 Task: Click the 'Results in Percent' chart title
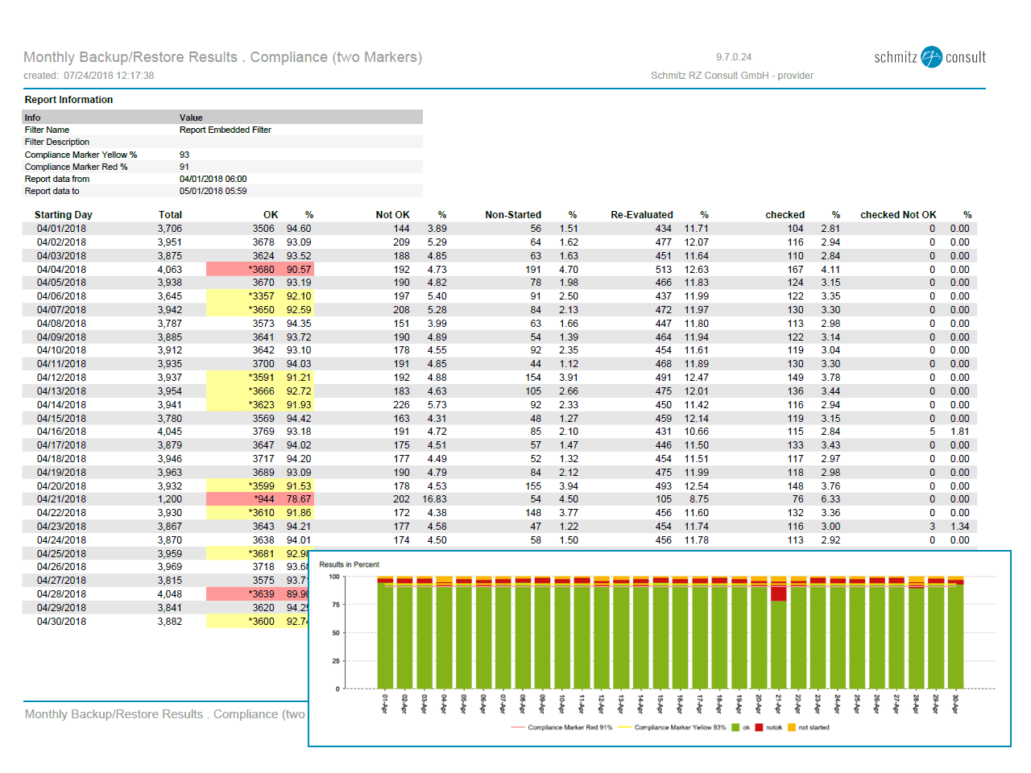coord(349,564)
